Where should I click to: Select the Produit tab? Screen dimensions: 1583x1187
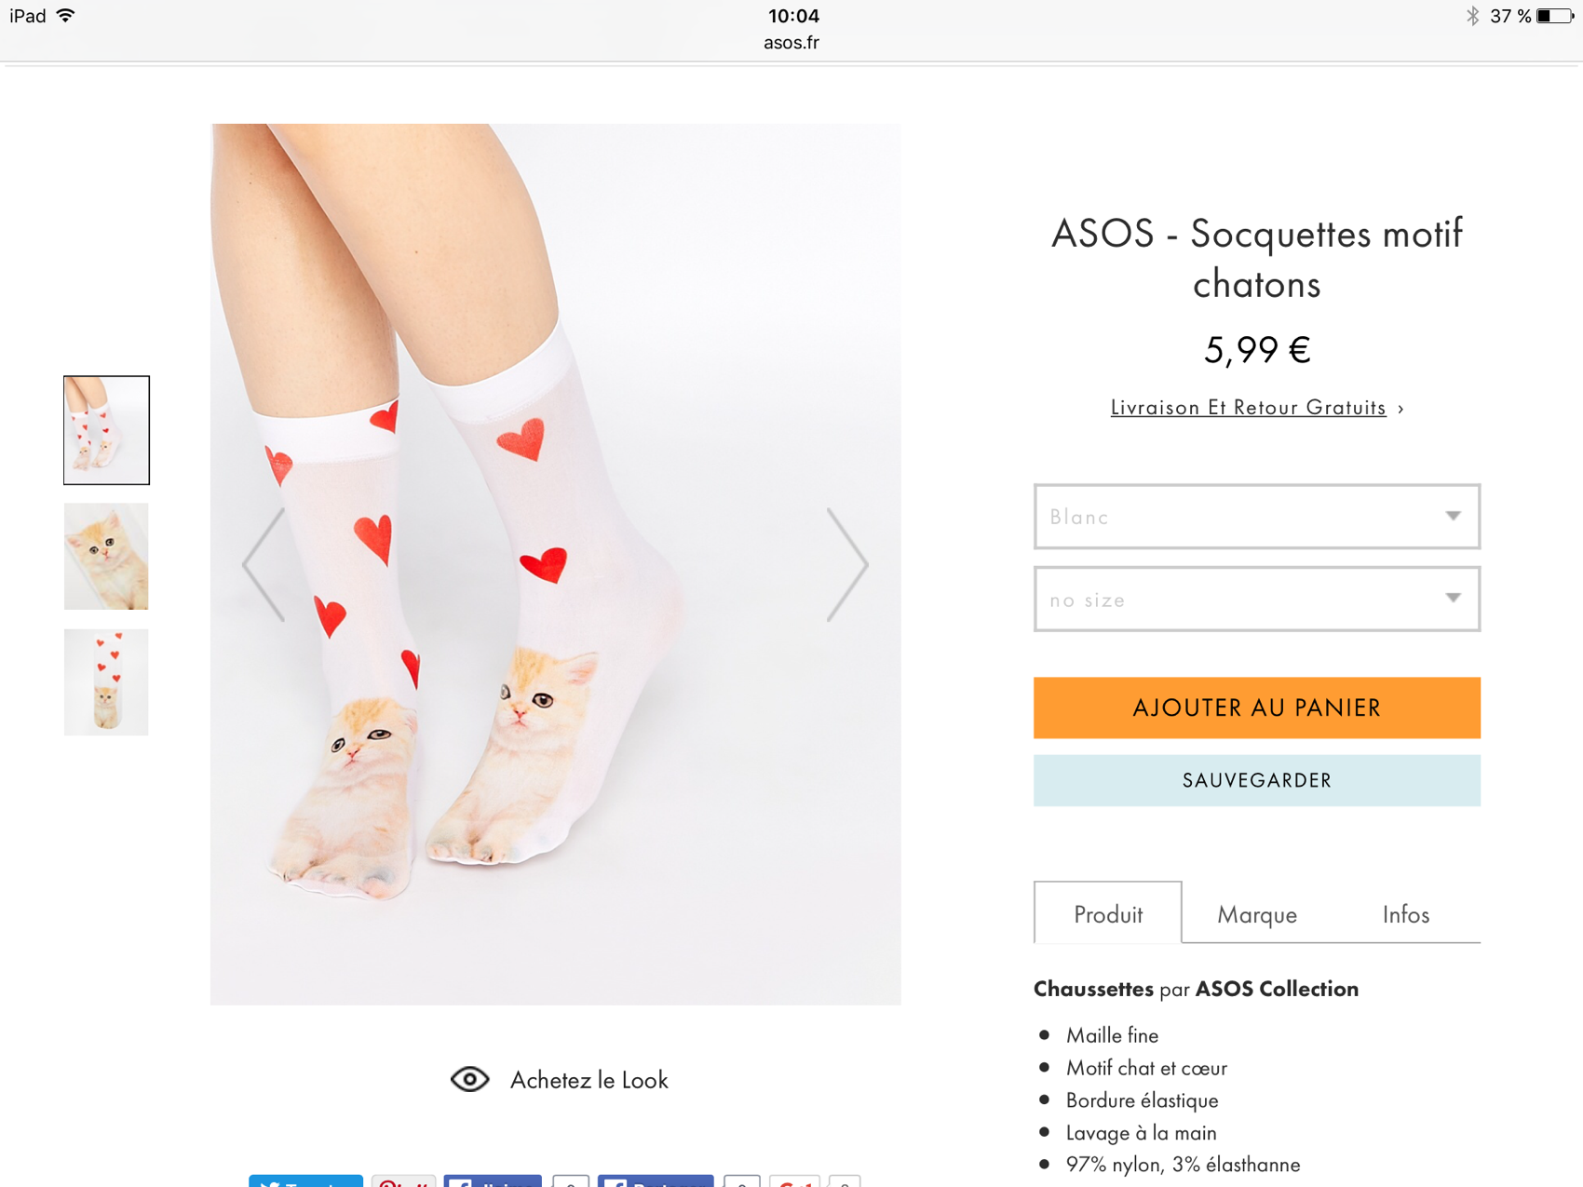click(x=1107, y=914)
